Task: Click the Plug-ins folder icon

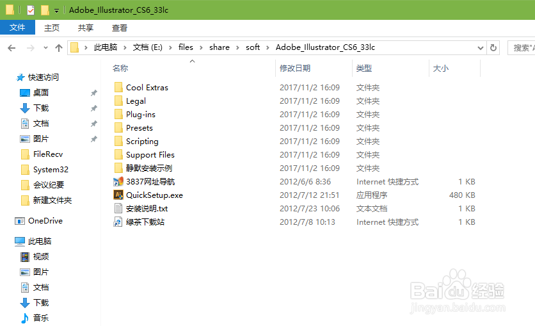Action: click(x=118, y=115)
